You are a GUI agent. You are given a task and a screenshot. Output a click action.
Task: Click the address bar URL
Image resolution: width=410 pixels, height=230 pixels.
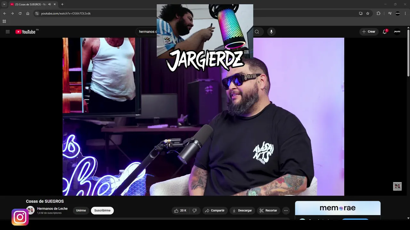66,13
